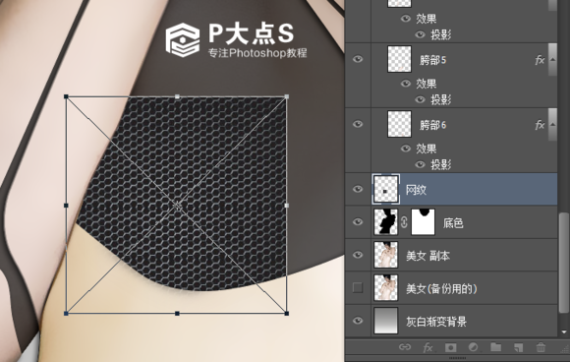
Task: Click the 效果 label under 胯部5
Action: (427, 84)
